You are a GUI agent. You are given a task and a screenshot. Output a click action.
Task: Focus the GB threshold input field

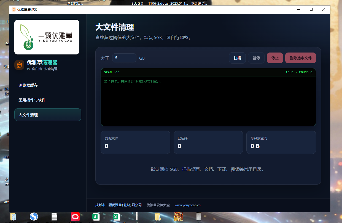(124, 58)
